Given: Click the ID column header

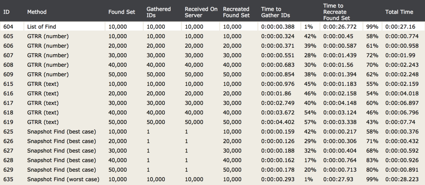Looking at the screenshot, I should (x=7, y=12).
